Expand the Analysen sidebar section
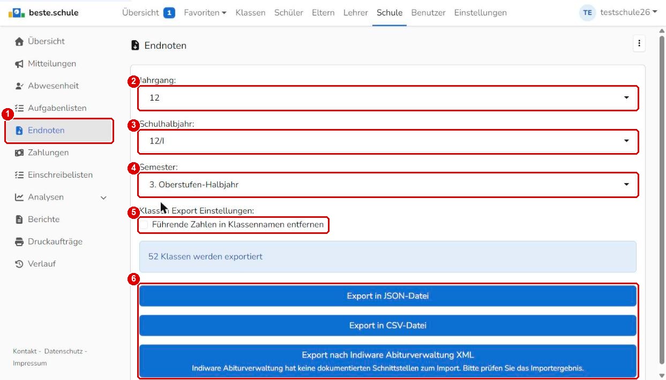The height and width of the screenshot is (380, 666). click(61, 197)
